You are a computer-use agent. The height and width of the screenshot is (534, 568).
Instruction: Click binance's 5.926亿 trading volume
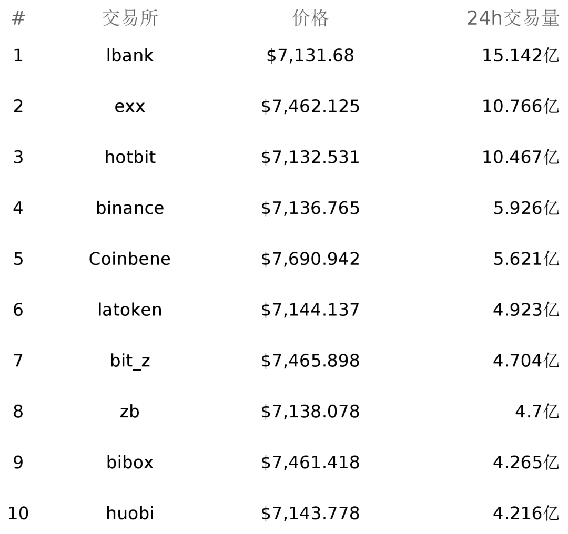[525, 208]
